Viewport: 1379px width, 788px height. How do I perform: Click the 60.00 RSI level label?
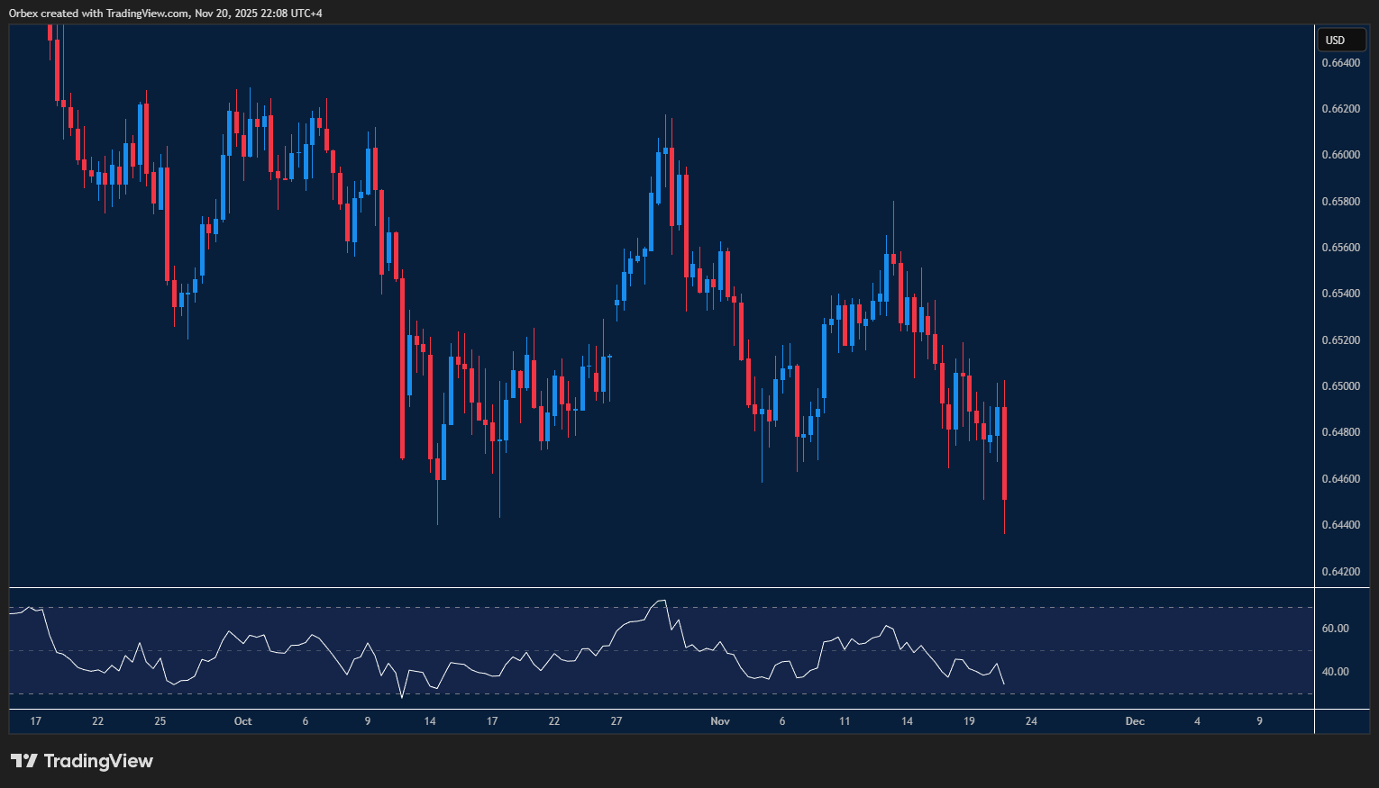pos(1337,628)
